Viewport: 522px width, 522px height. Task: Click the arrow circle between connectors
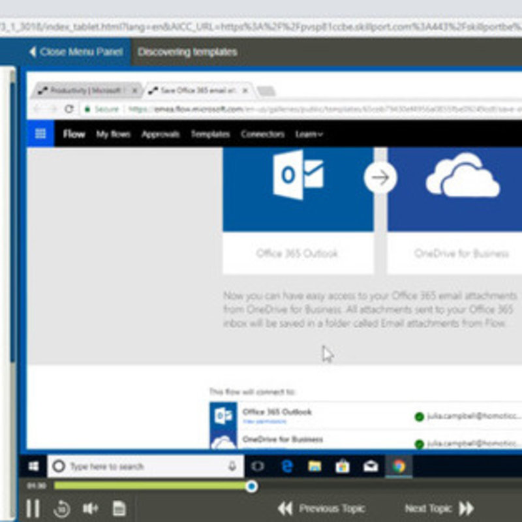pyautogui.click(x=380, y=177)
